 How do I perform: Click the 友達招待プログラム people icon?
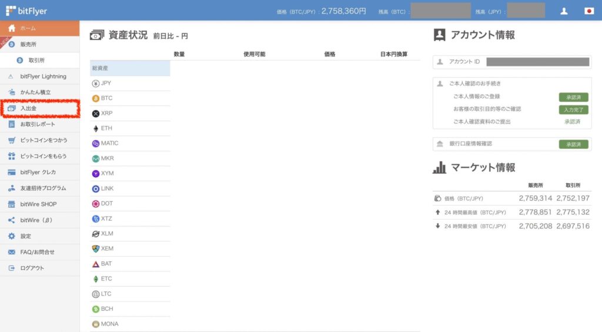click(x=12, y=188)
